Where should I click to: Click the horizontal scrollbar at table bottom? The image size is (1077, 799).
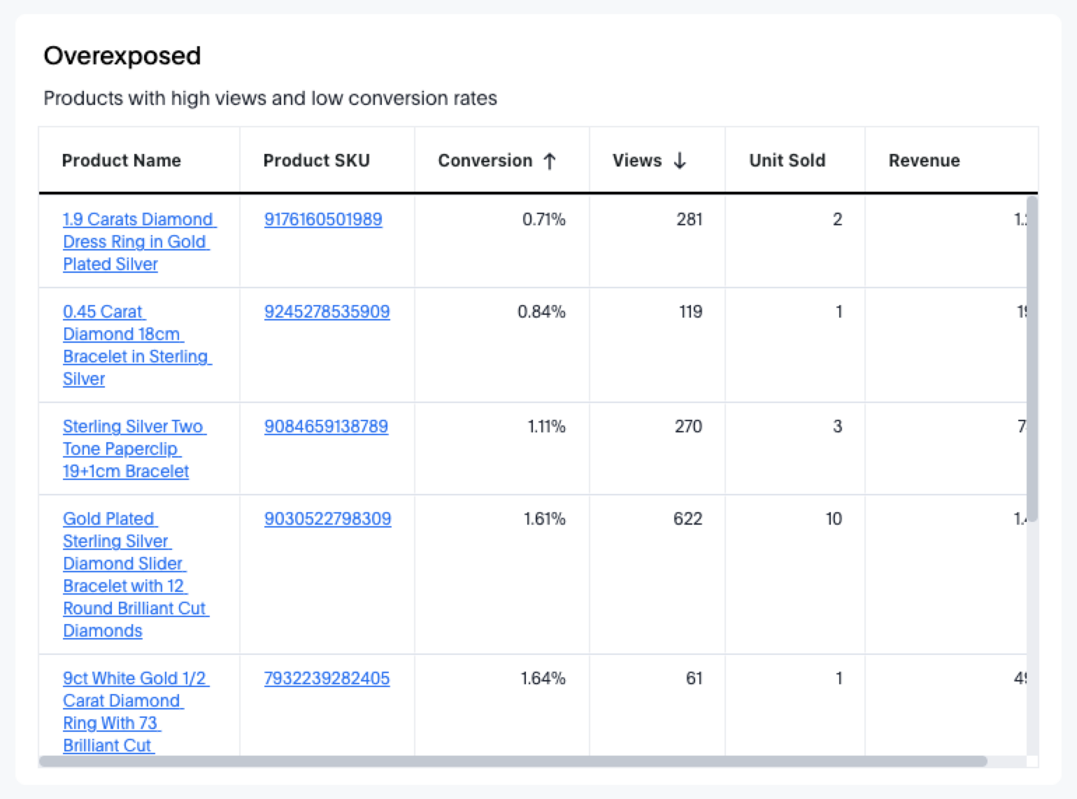(513, 761)
